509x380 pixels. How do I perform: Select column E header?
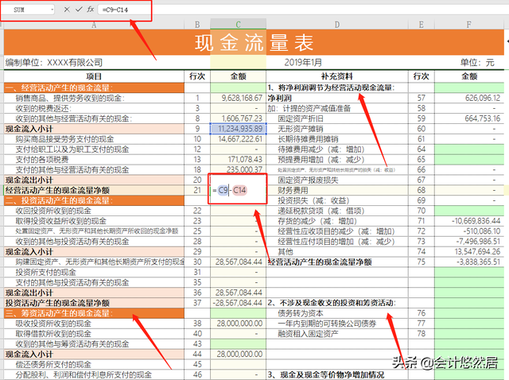pyautogui.click(x=421, y=25)
